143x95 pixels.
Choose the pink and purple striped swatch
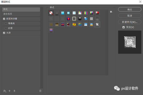[x=51, y=30]
